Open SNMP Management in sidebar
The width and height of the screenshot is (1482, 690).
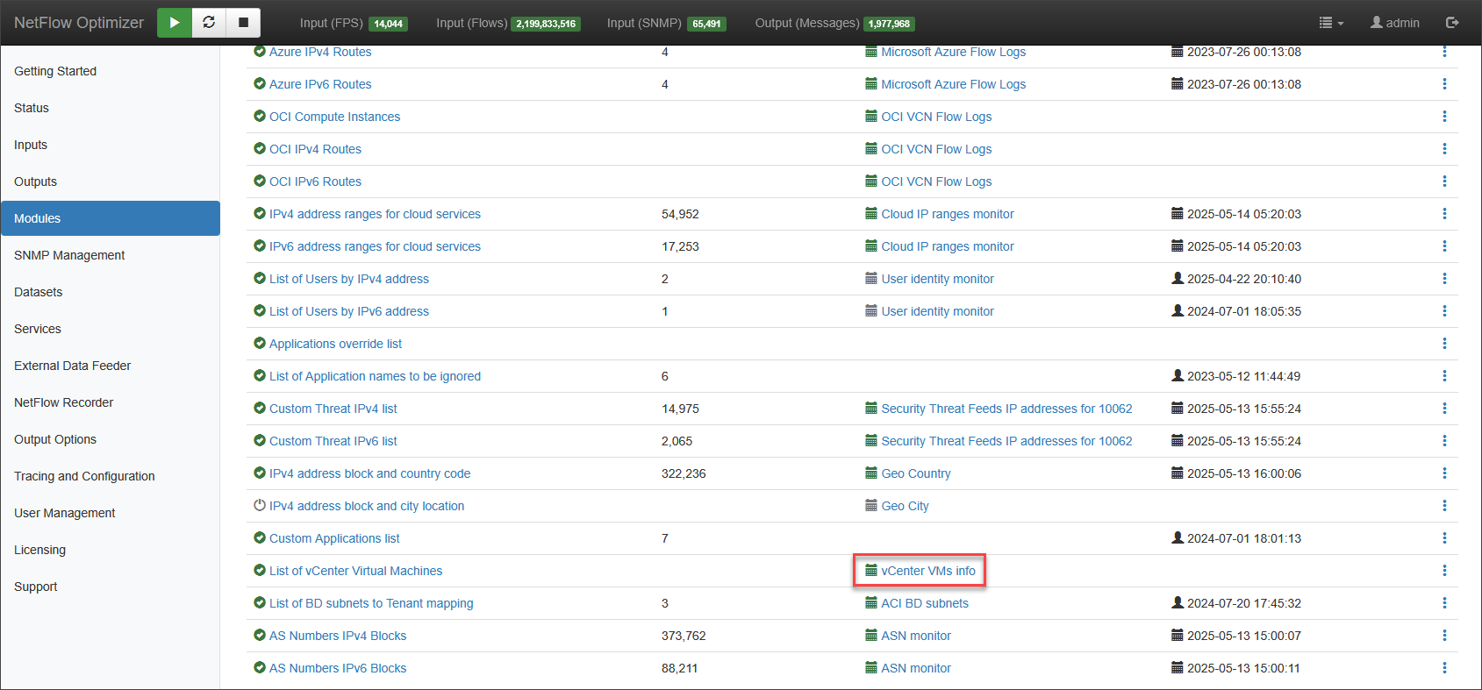(x=111, y=255)
